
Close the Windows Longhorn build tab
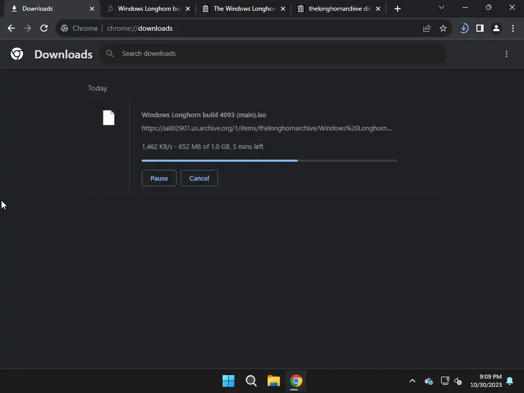(188, 9)
